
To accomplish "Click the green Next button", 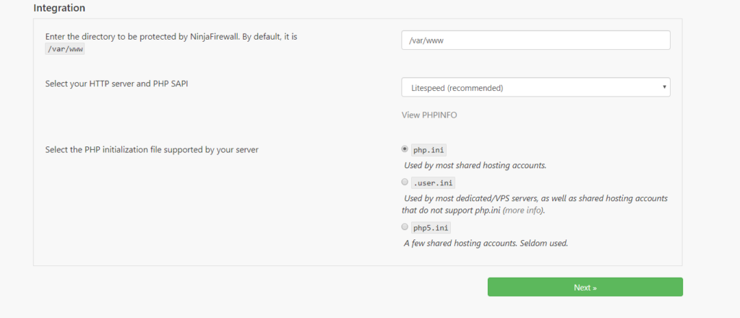I will (x=585, y=287).
